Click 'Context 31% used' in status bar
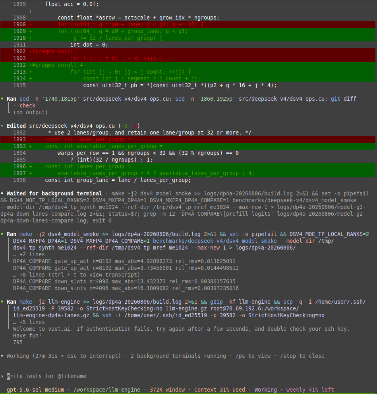 (220, 390)
